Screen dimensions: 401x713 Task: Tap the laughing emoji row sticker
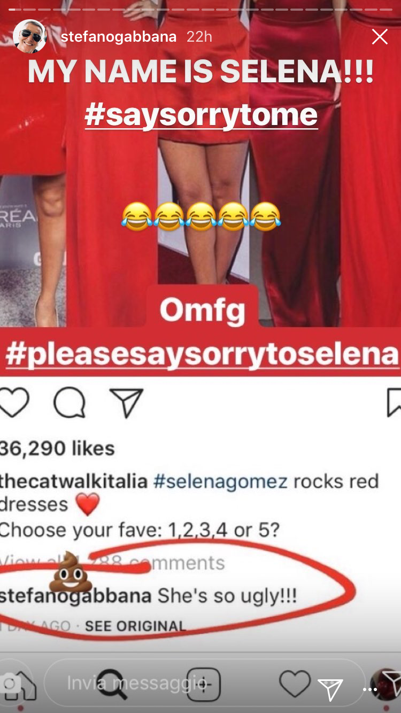coord(201,216)
